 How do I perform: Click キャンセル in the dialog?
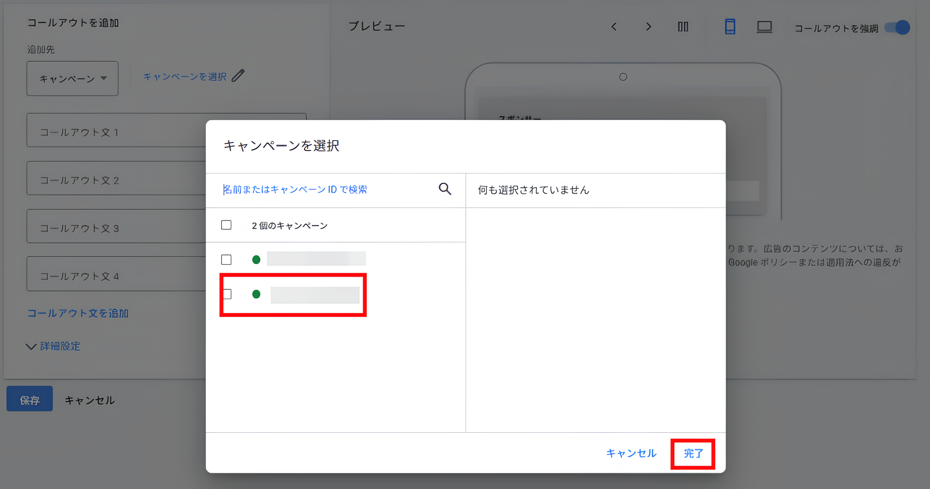point(631,453)
